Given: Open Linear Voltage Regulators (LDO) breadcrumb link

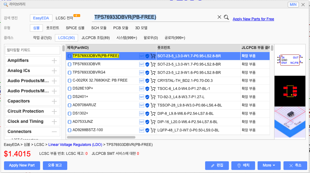Looking at the screenshot, I should pyautogui.click(x=75, y=145).
